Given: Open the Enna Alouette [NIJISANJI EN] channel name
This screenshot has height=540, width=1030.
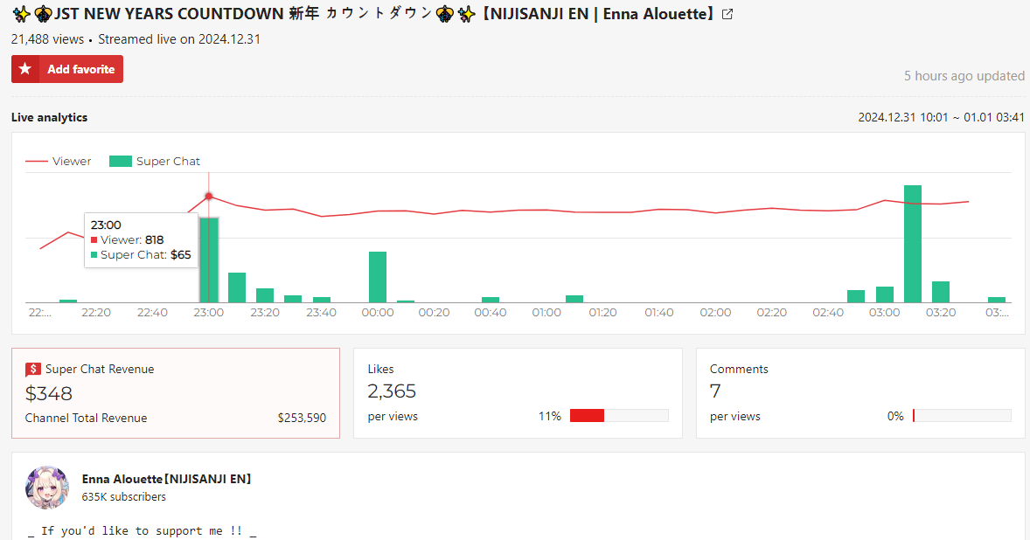Looking at the screenshot, I should tap(166, 479).
